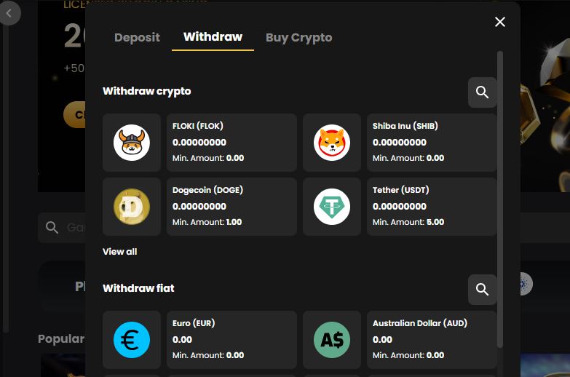Choose Shiba Inu (SHIB) withdrawal card
The width and height of the screenshot is (570, 377).
point(432,143)
